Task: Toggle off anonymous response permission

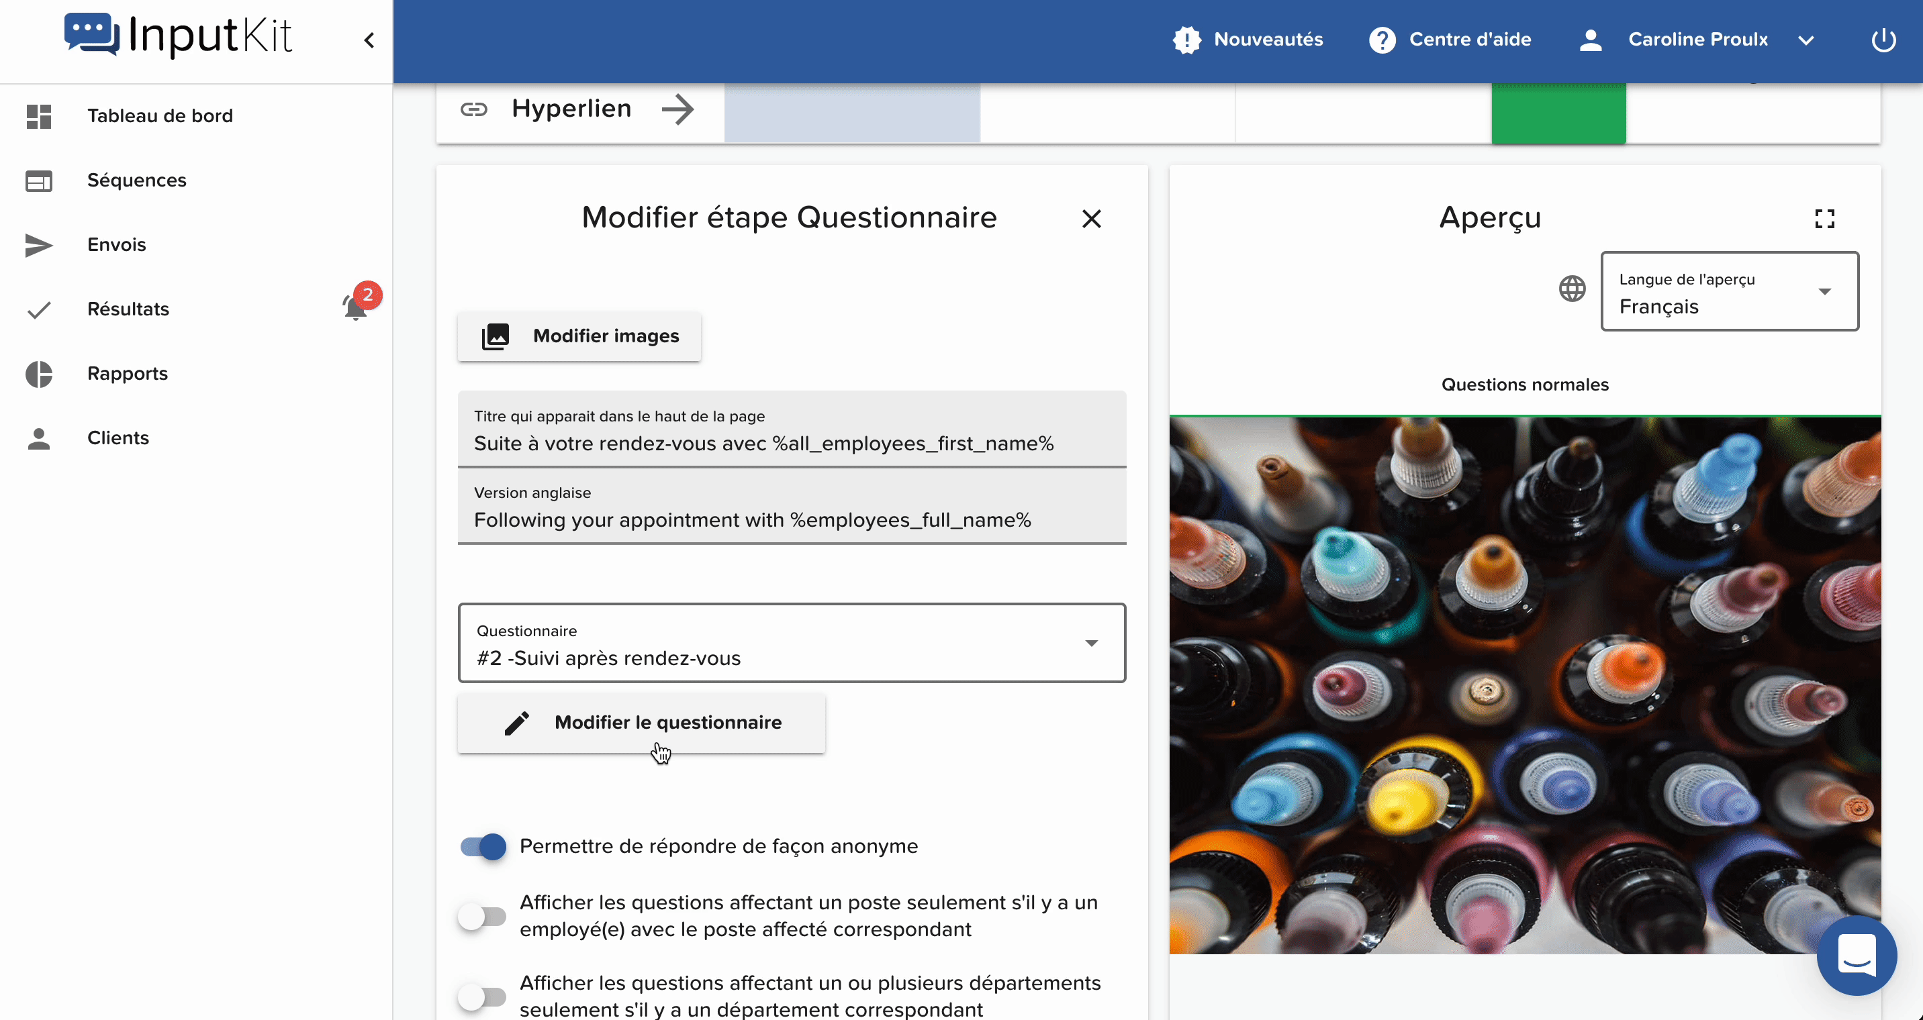Action: tap(483, 847)
